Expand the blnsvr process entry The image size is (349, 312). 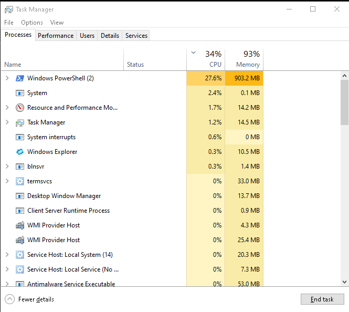7,167
